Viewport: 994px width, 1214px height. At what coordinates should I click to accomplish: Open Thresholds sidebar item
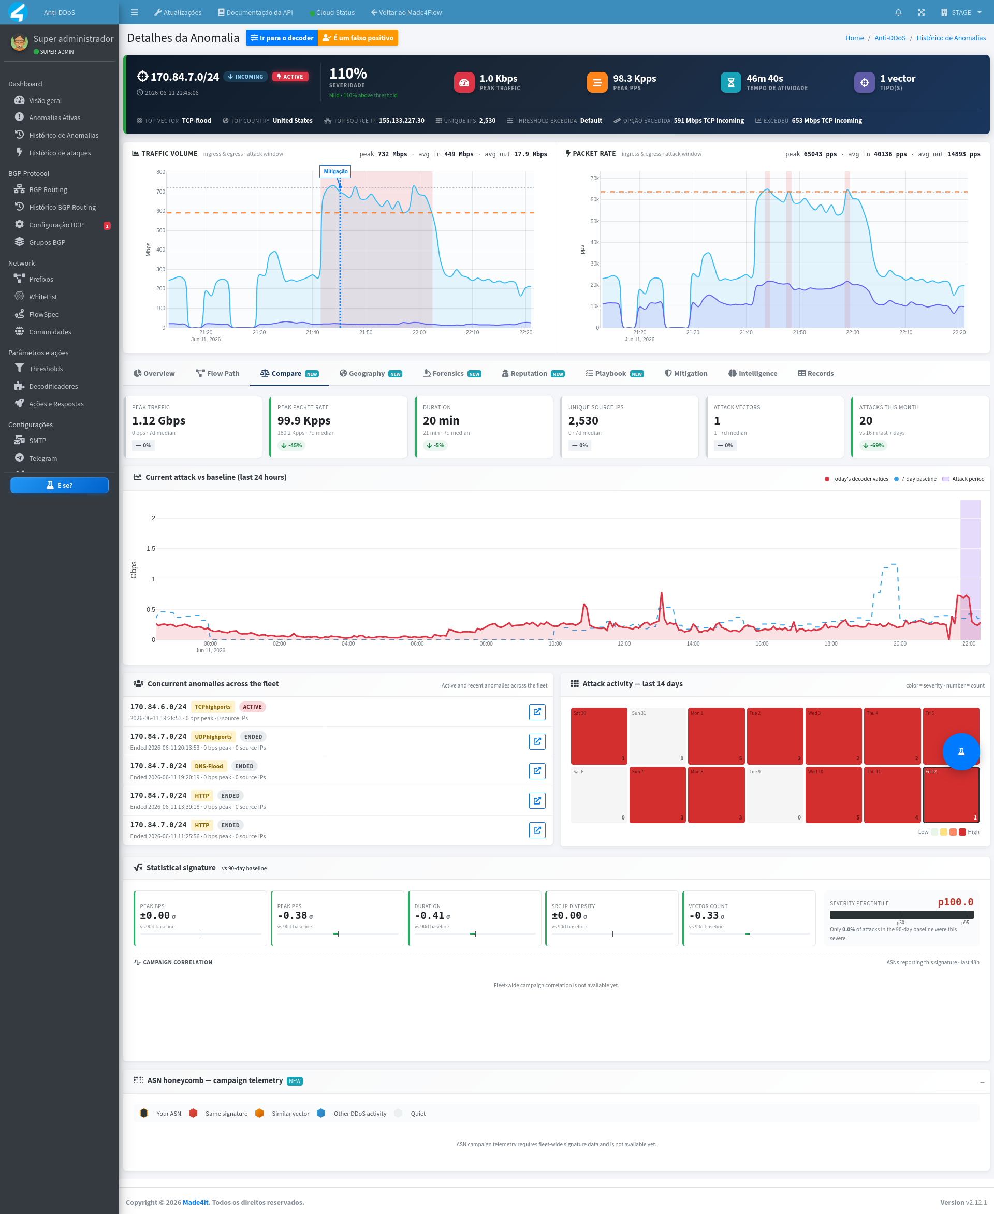coord(60,369)
